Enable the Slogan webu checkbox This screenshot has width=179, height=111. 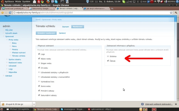click(x=39, y=63)
